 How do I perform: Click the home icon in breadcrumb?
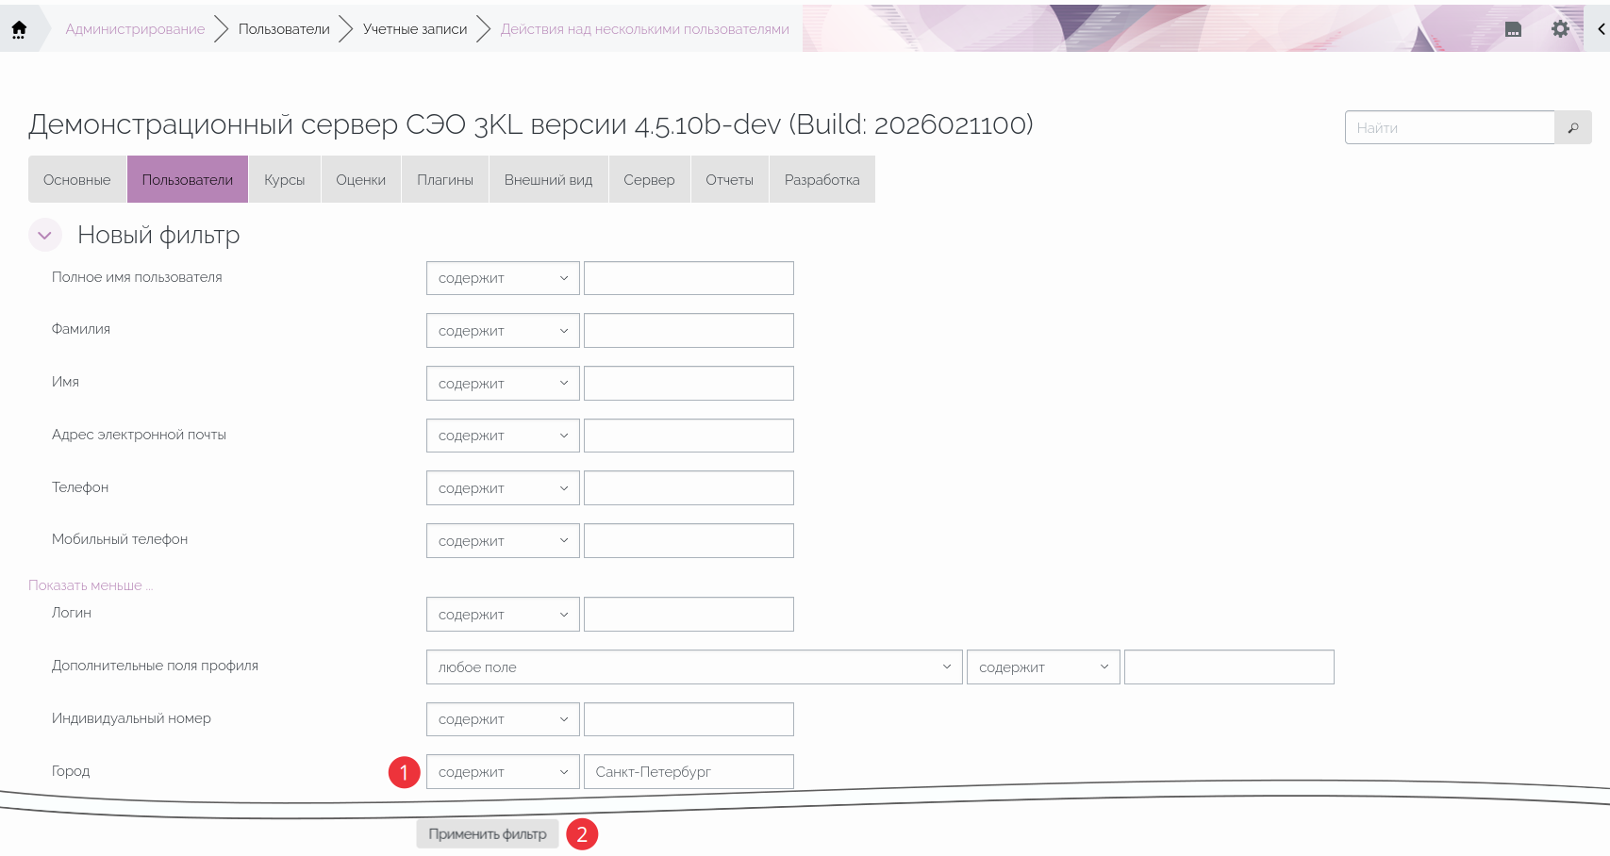pyautogui.click(x=19, y=29)
